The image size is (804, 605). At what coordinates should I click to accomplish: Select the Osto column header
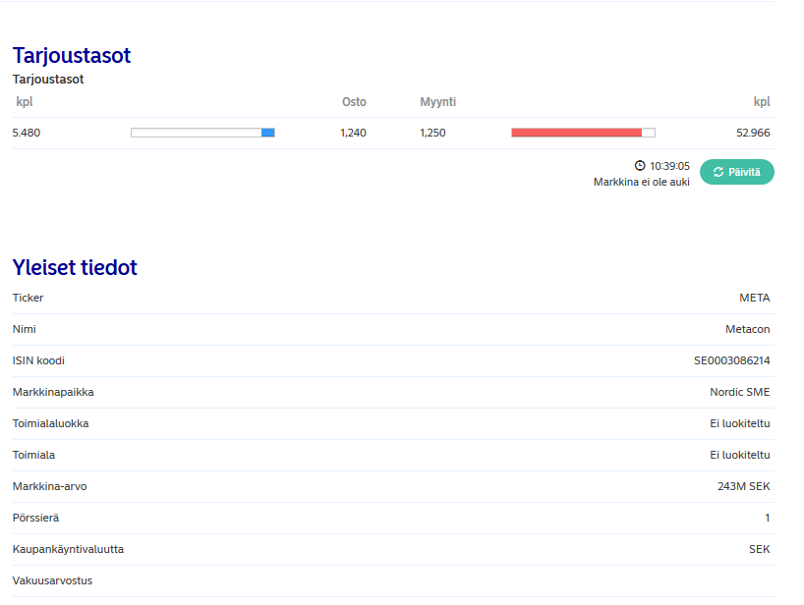354,102
